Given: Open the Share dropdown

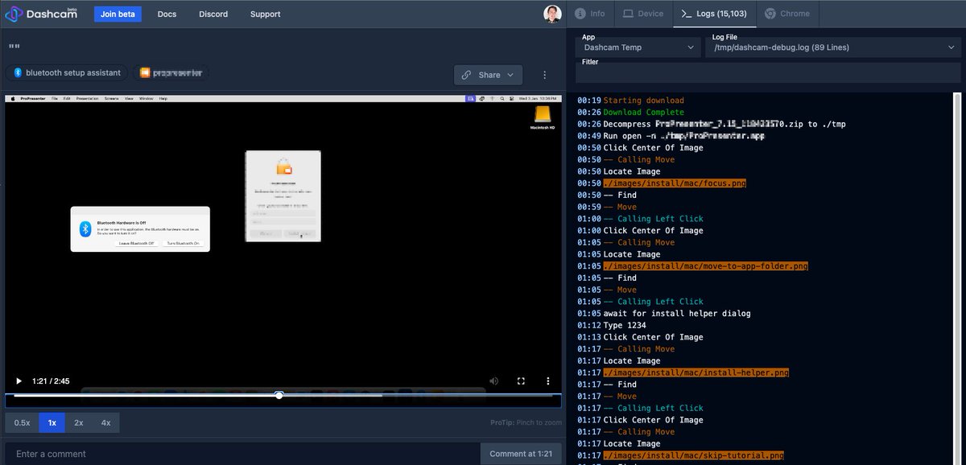Looking at the screenshot, I should 488,75.
